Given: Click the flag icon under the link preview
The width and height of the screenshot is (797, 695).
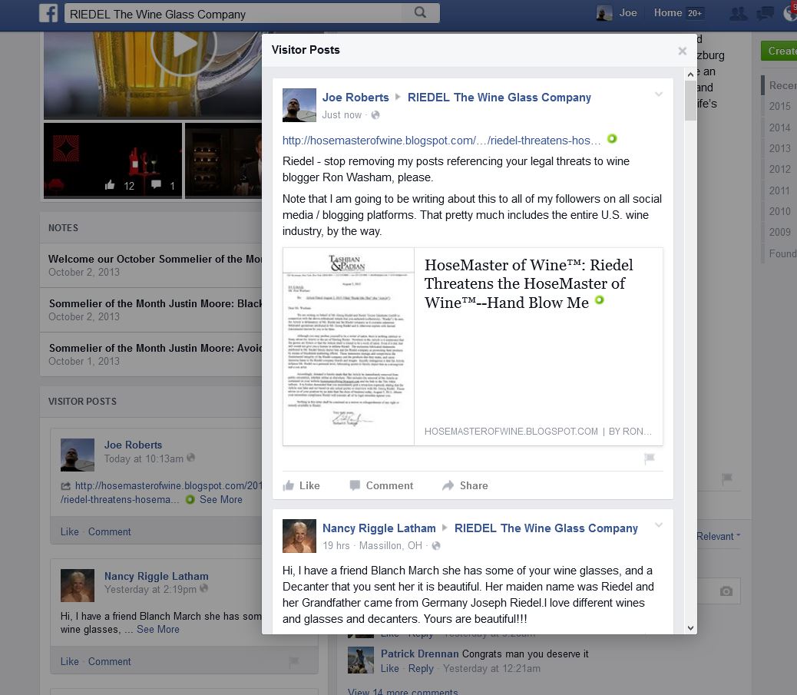Looking at the screenshot, I should click(x=649, y=458).
